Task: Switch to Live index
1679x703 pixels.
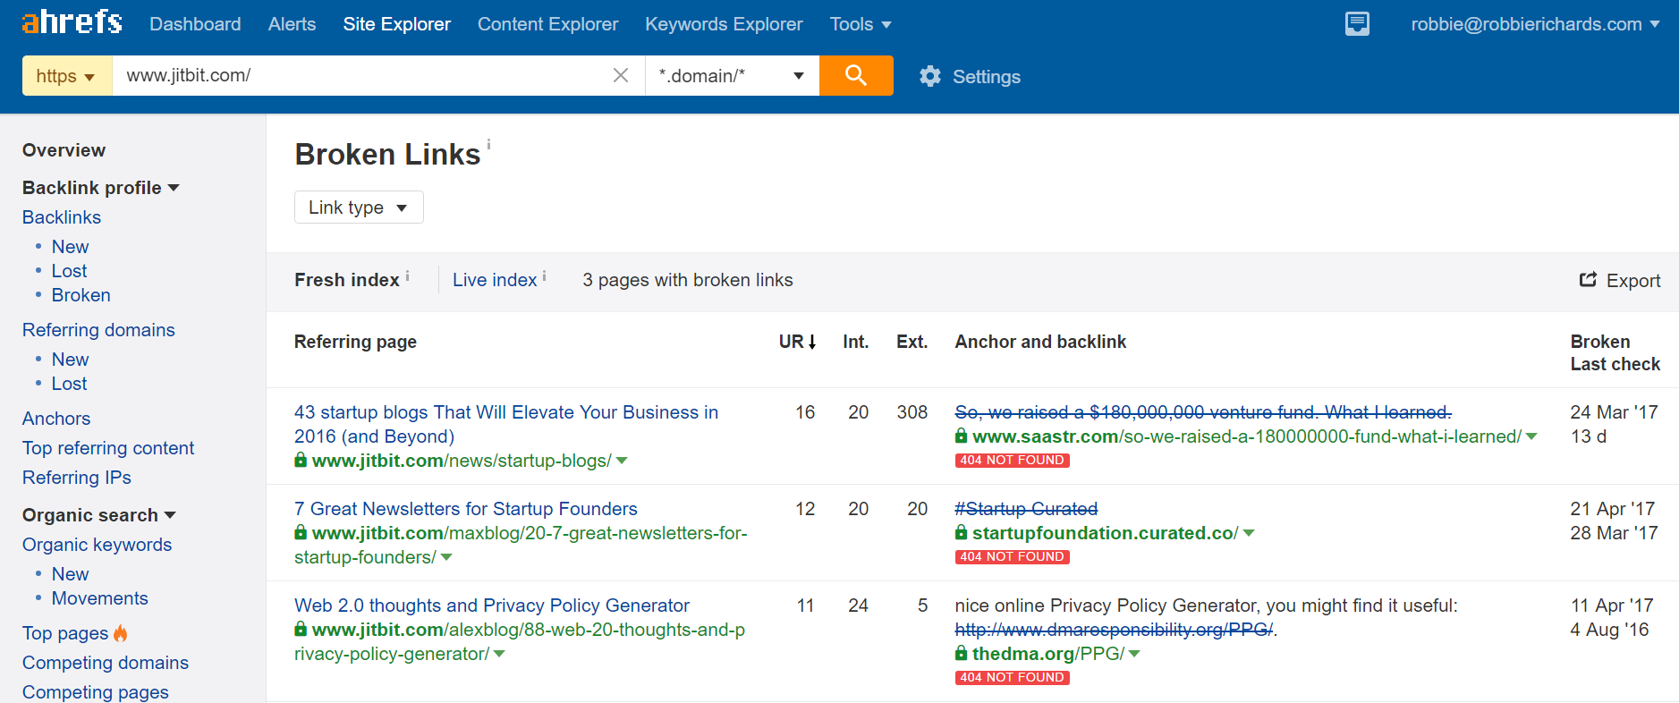Action: (x=494, y=280)
